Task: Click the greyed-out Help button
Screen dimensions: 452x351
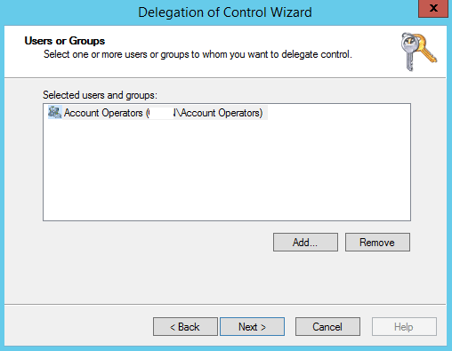Action: point(404,327)
